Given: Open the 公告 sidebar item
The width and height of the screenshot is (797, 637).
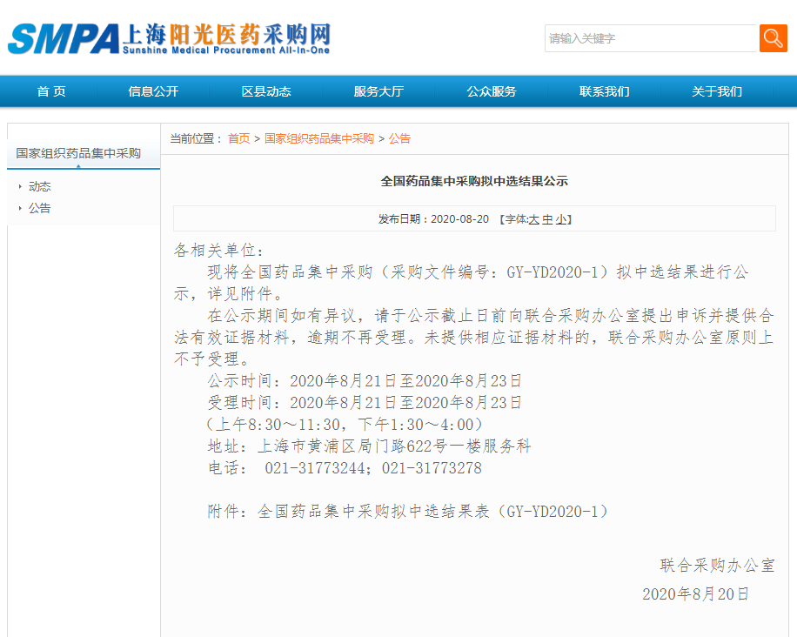Looking at the screenshot, I should click(40, 208).
